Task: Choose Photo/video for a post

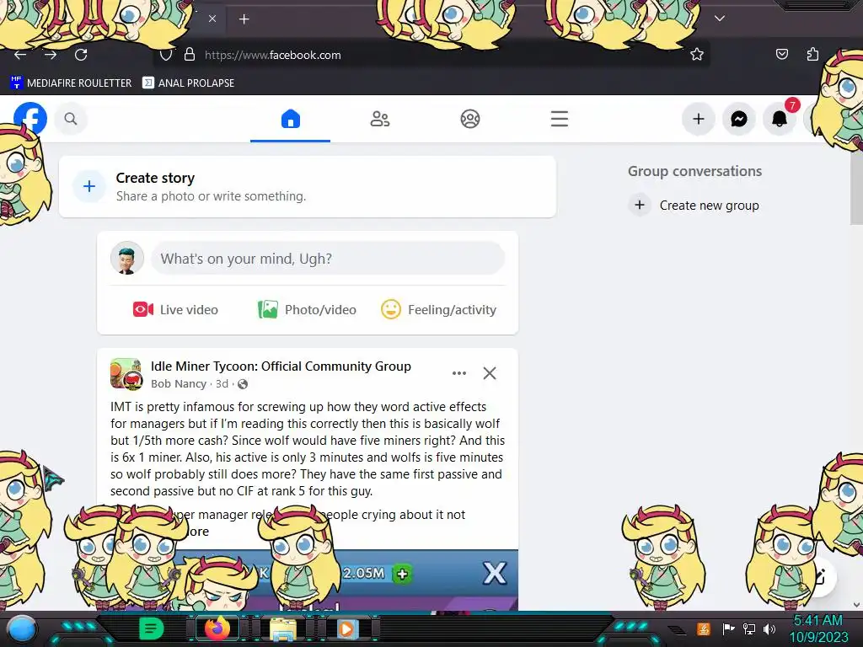Action: pos(307,310)
